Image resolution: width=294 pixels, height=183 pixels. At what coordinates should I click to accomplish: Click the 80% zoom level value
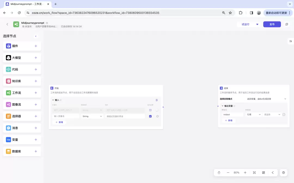237,172
